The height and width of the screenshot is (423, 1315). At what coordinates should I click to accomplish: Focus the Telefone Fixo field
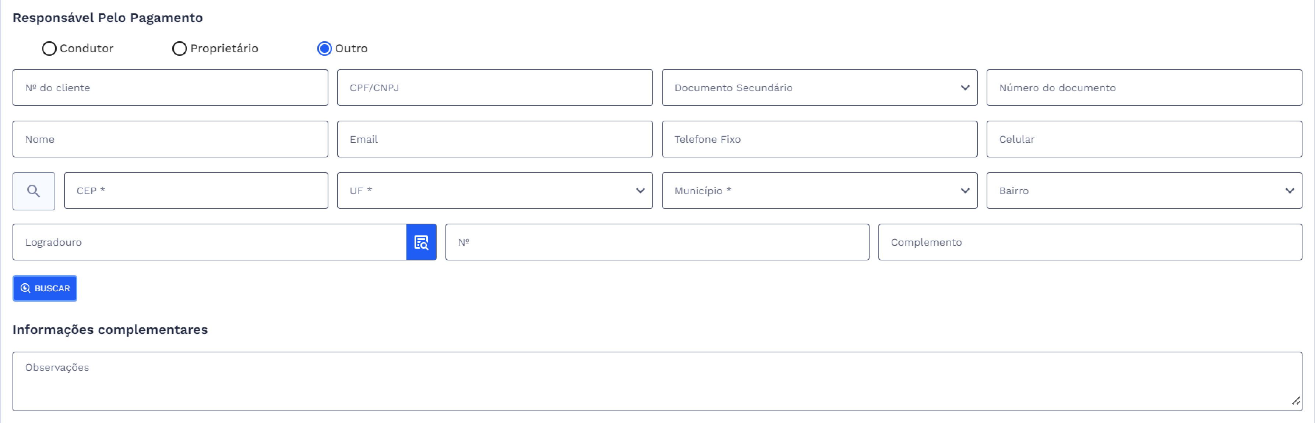(819, 139)
